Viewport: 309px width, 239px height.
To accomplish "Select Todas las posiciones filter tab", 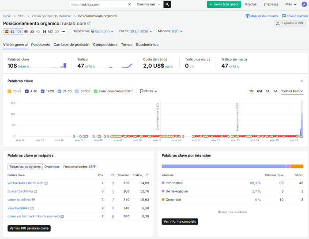I will tap(25, 167).
